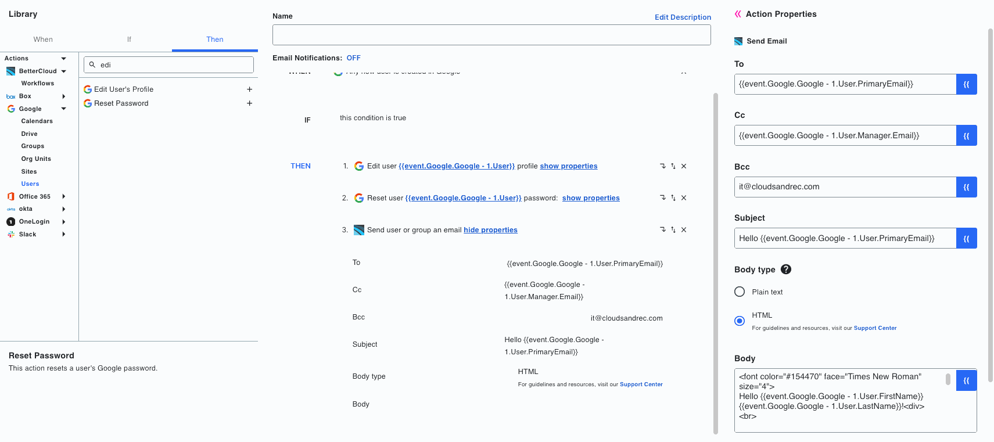
Task: Open the variable picker for the Bcc field
Action: [x=967, y=187]
